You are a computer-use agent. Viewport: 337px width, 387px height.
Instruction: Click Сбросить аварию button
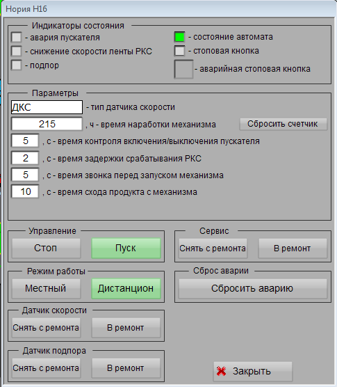(253, 288)
